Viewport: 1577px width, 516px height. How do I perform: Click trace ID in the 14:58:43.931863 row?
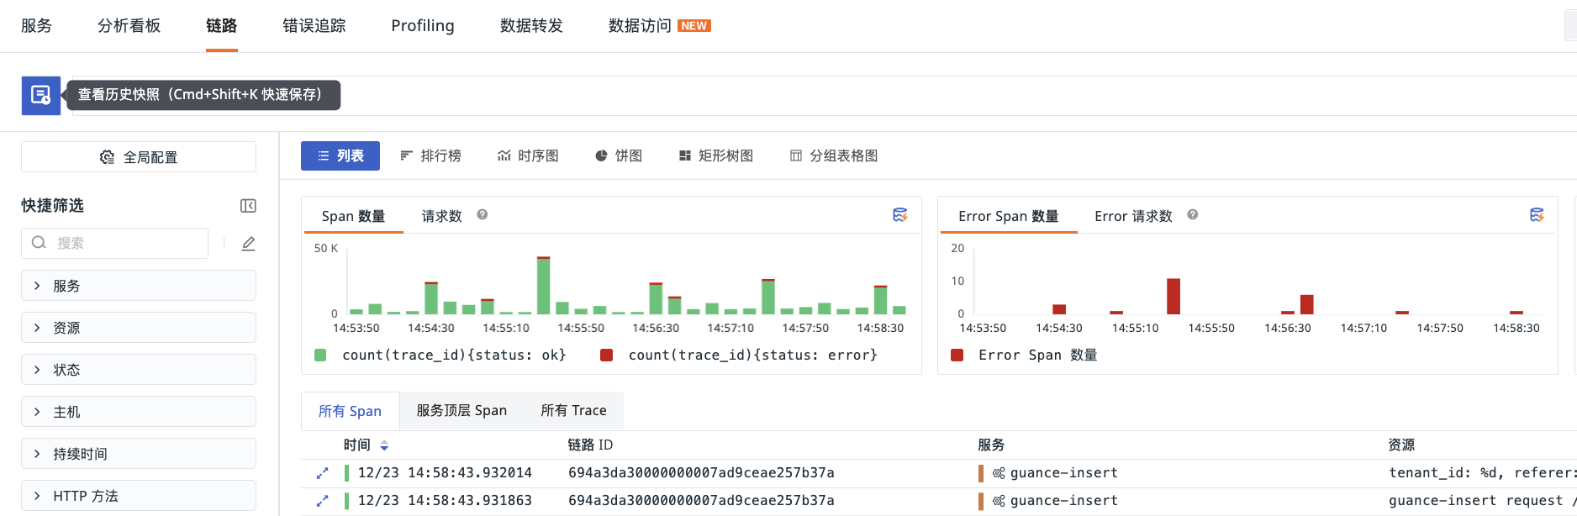point(701,501)
